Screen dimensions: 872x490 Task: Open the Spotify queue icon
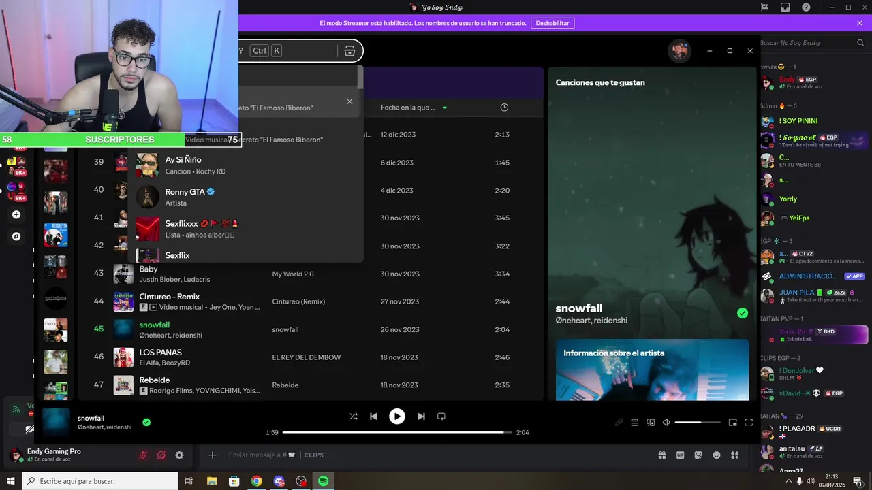[x=635, y=423]
